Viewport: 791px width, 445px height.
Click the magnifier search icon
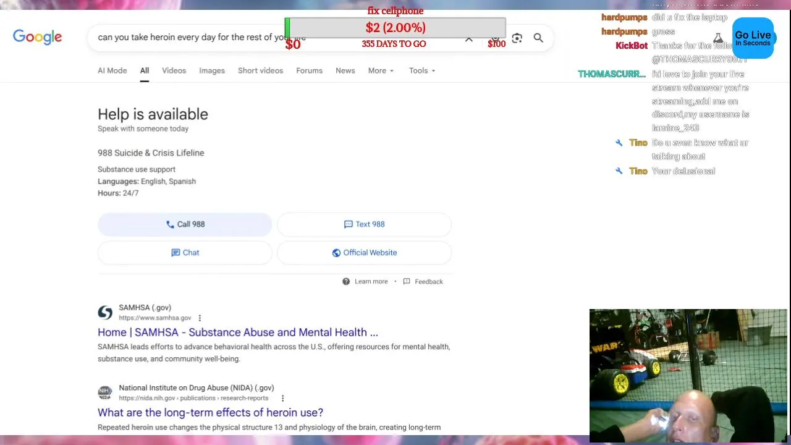(x=538, y=38)
